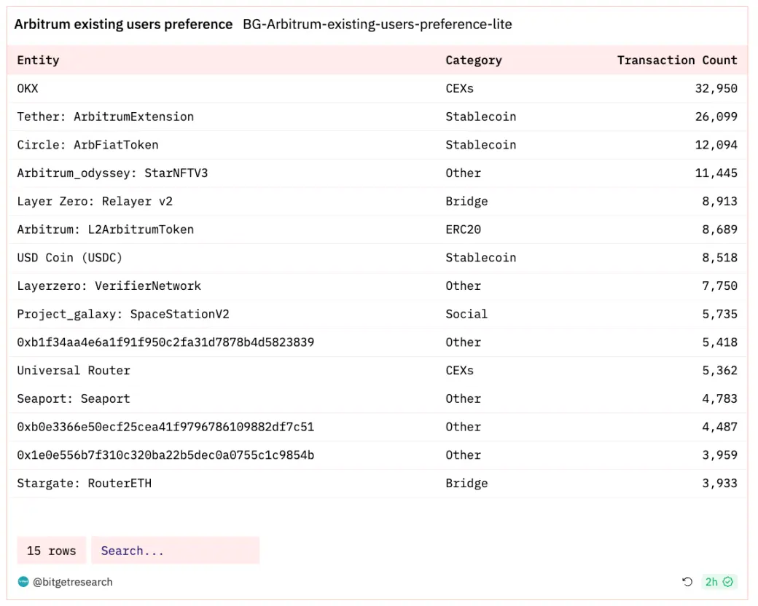Viewport: 758px width, 606px height.
Task: Click the 15 rows counter
Action: (51, 551)
